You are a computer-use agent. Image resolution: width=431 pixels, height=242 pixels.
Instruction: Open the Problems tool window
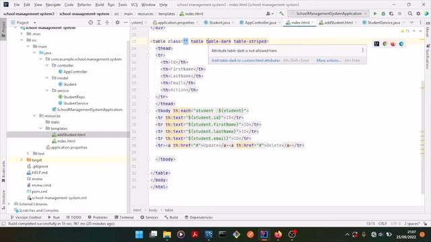(98, 217)
